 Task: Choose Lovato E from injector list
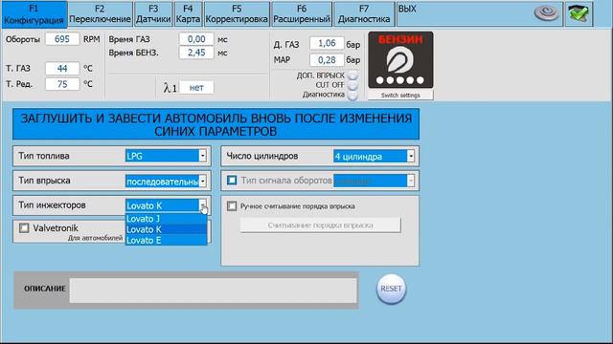pyautogui.click(x=166, y=240)
